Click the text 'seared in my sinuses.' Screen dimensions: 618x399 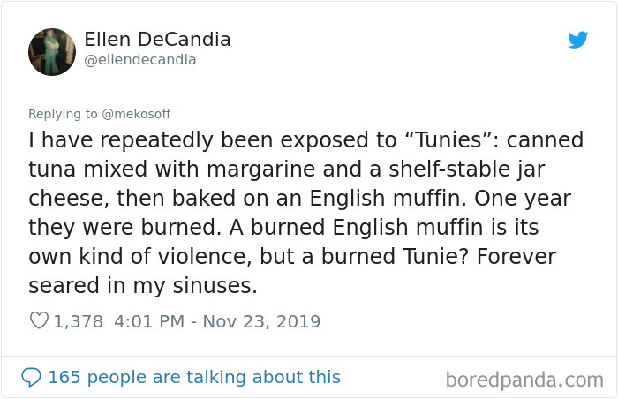coord(143,286)
